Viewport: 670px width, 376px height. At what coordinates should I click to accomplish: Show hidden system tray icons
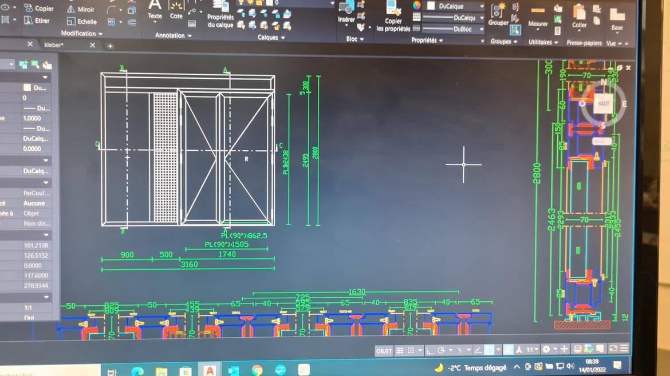click(517, 367)
